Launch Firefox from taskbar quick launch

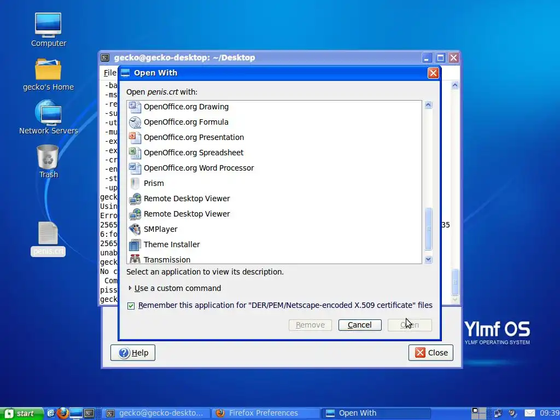tap(63, 413)
